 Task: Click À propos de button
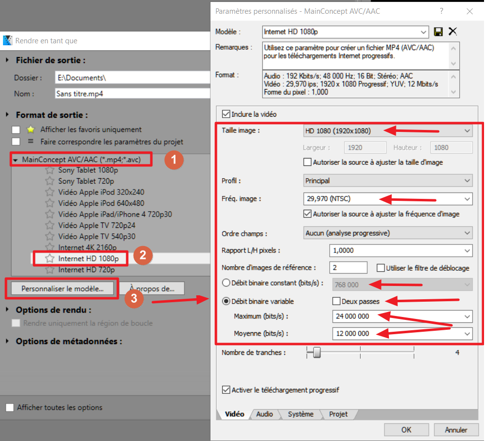click(152, 288)
